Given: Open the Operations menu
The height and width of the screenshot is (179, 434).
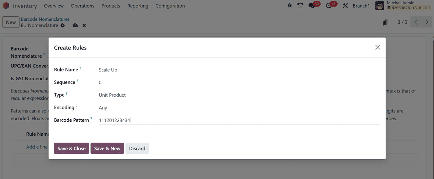Looking at the screenshot, I should click(83, 6).
